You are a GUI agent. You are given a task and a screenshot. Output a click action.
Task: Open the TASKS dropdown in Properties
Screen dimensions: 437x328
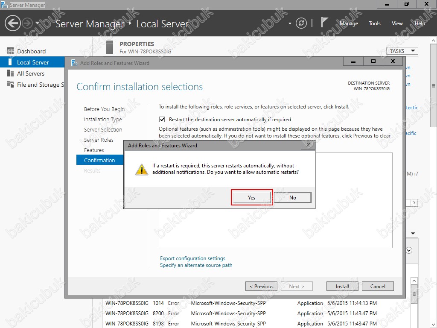coord(402,51)
